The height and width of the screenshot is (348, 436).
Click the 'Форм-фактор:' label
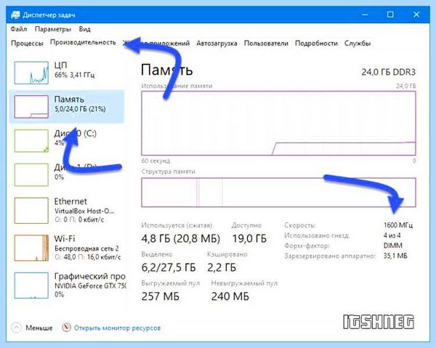[307, 246]
